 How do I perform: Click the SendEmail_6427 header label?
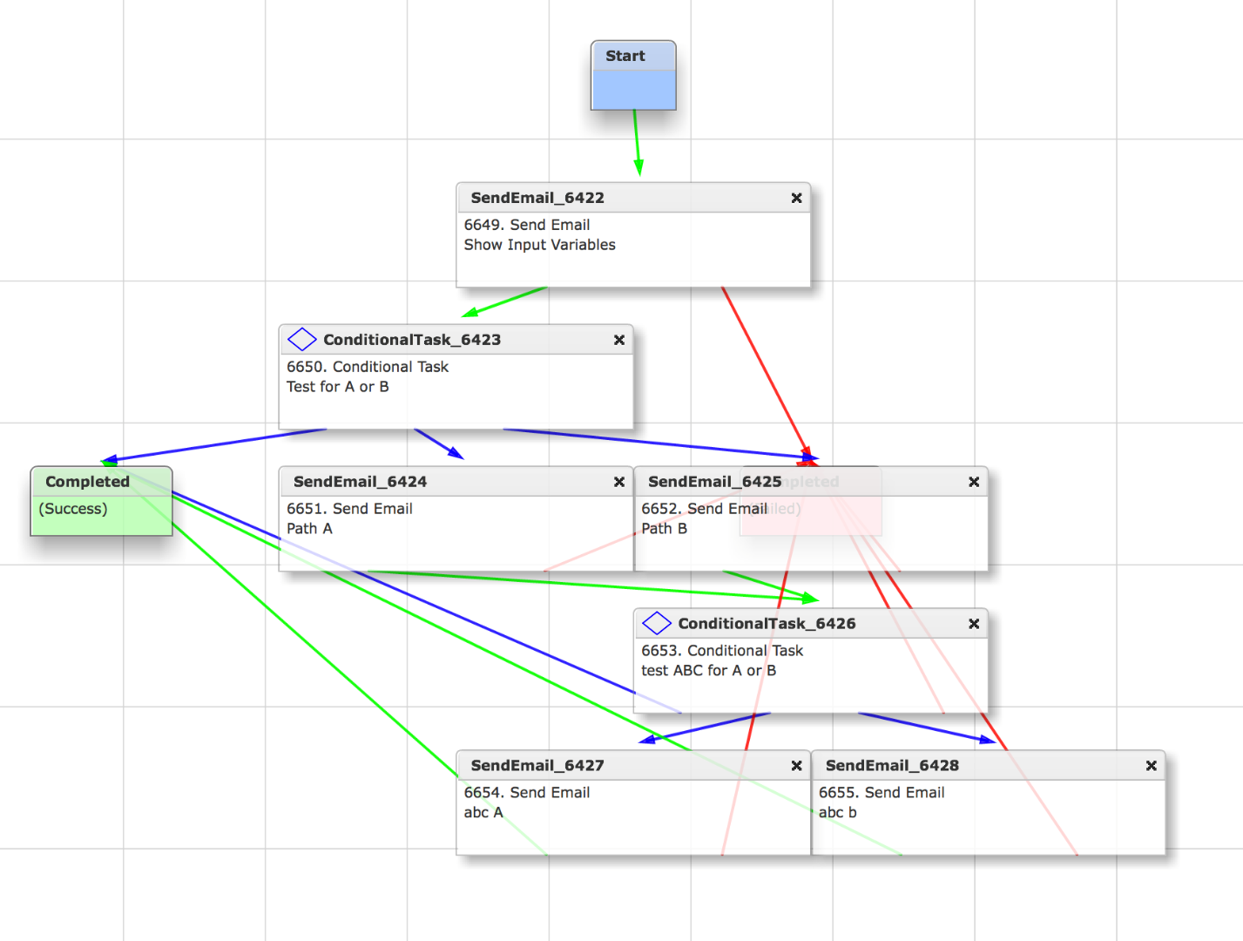point(537,766)
